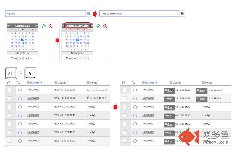The image size is (247, 154).
Task: Go to previous month in 平成30 calendar
Action: pos(63,26)
